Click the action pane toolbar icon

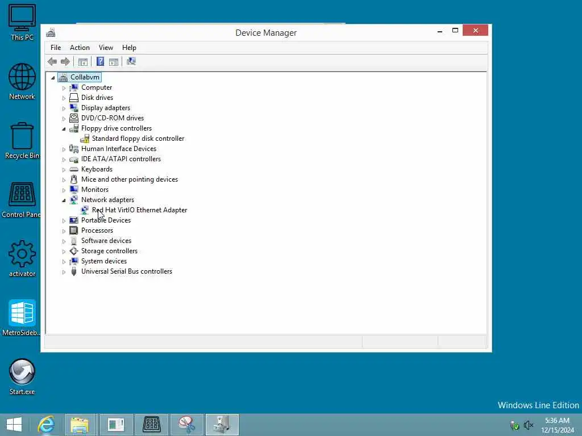coord(114,61)
